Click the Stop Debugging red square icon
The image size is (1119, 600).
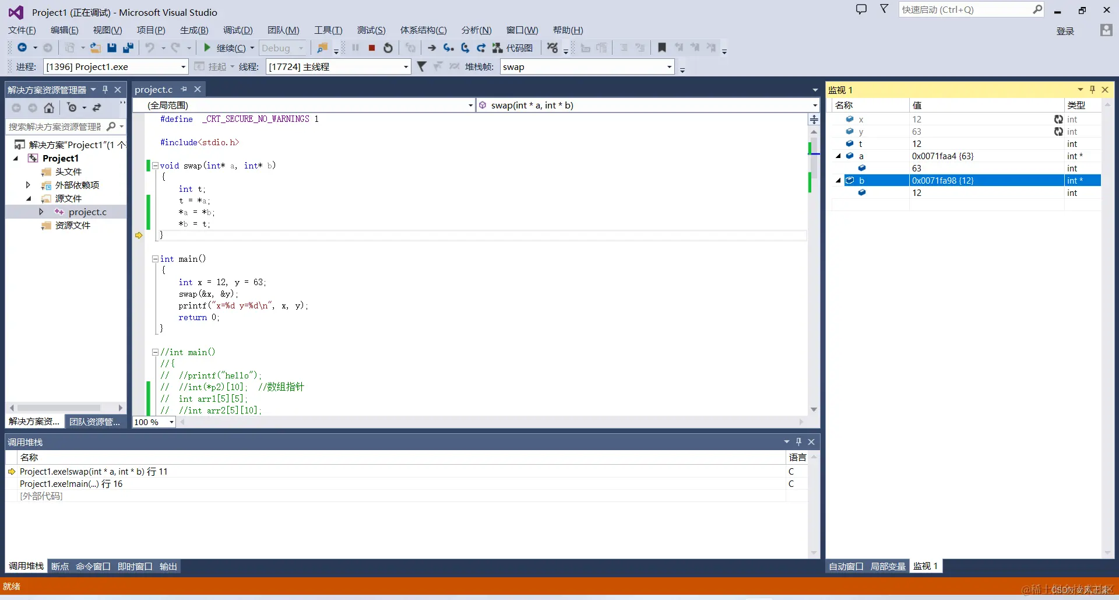(372, 48)
